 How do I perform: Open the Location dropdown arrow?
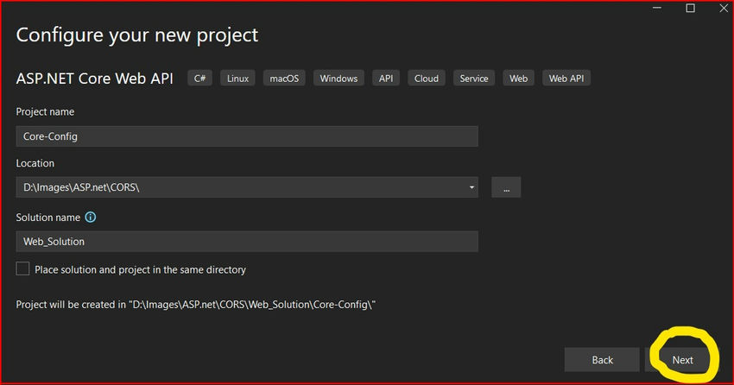pyautogui.click(x=471, y=187)
